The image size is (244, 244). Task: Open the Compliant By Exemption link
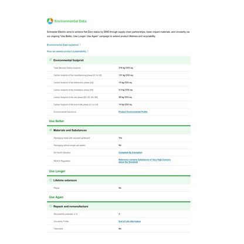coord(130,152)
